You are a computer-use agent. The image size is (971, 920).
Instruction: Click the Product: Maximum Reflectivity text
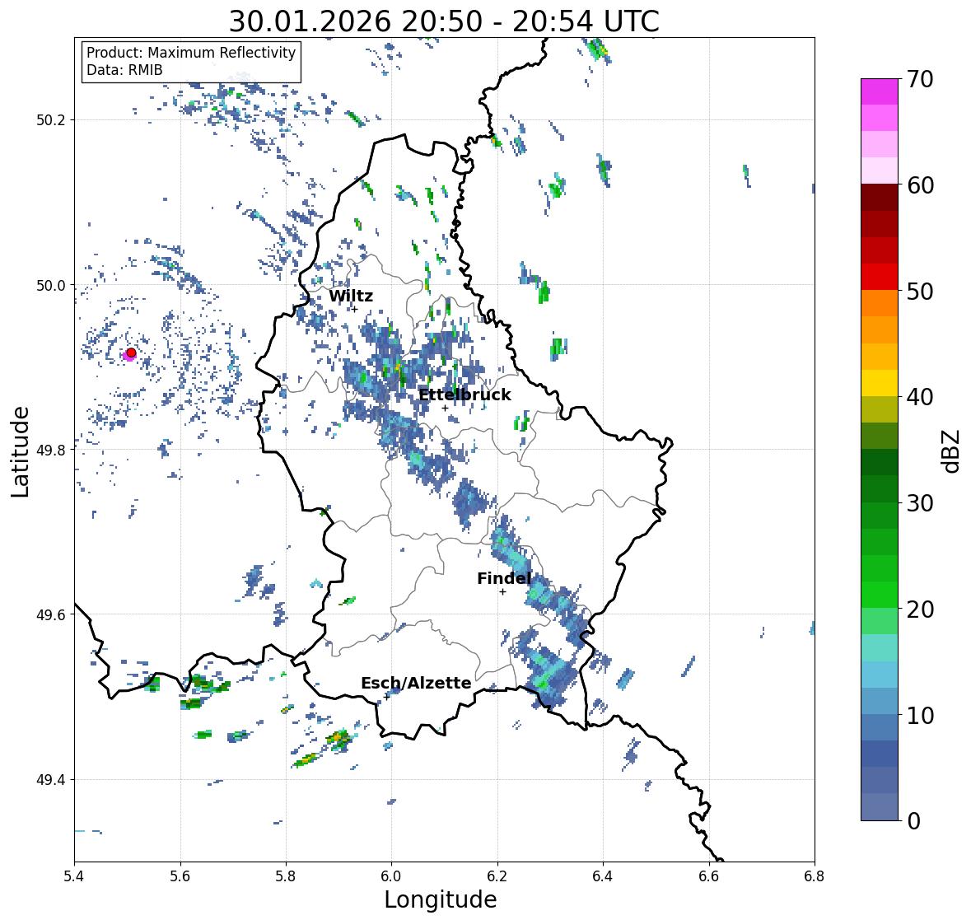click(191, 53)
